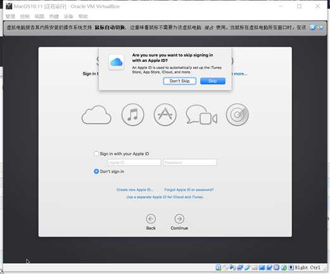
Task: Click the Skip button in the dialog
Action: coord(213,81)
